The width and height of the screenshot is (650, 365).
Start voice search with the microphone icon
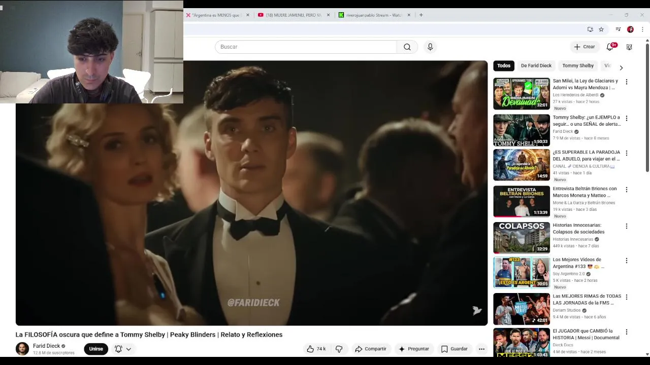coord(430,47)
